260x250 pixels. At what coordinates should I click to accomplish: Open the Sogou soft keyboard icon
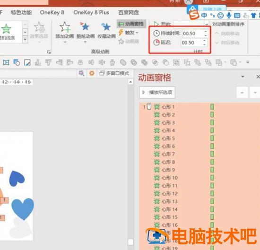point(237,16)
